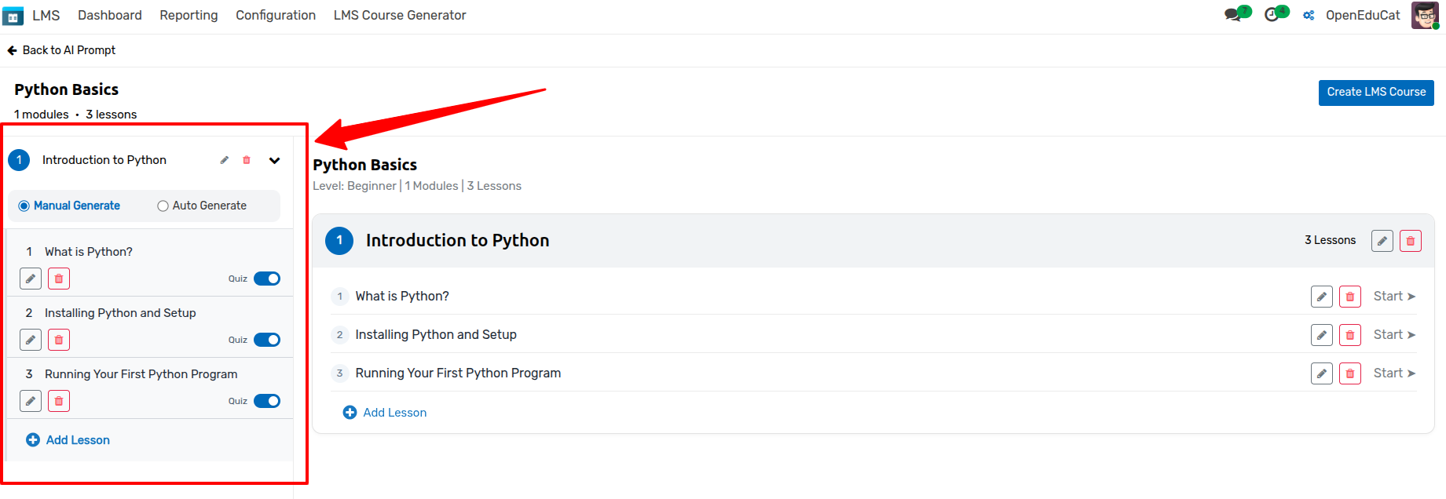The width and height of the screenshot is (1446, 499).
Task: Click Add Lesson in the main panel
Action: [x=385, y=413]
